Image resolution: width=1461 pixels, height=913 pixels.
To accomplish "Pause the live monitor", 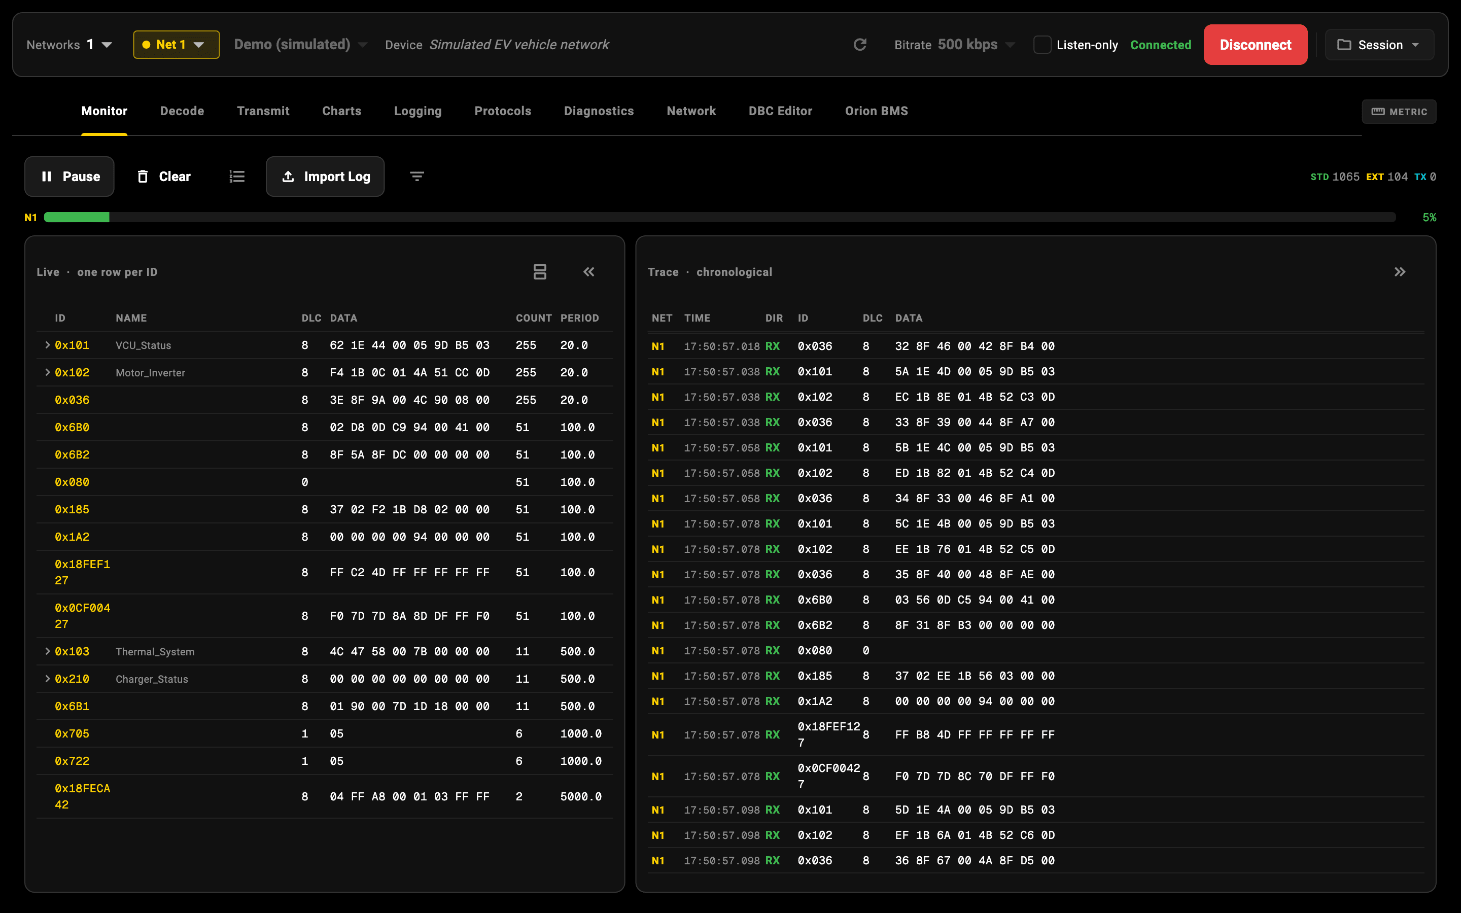I will pos(69,177).
